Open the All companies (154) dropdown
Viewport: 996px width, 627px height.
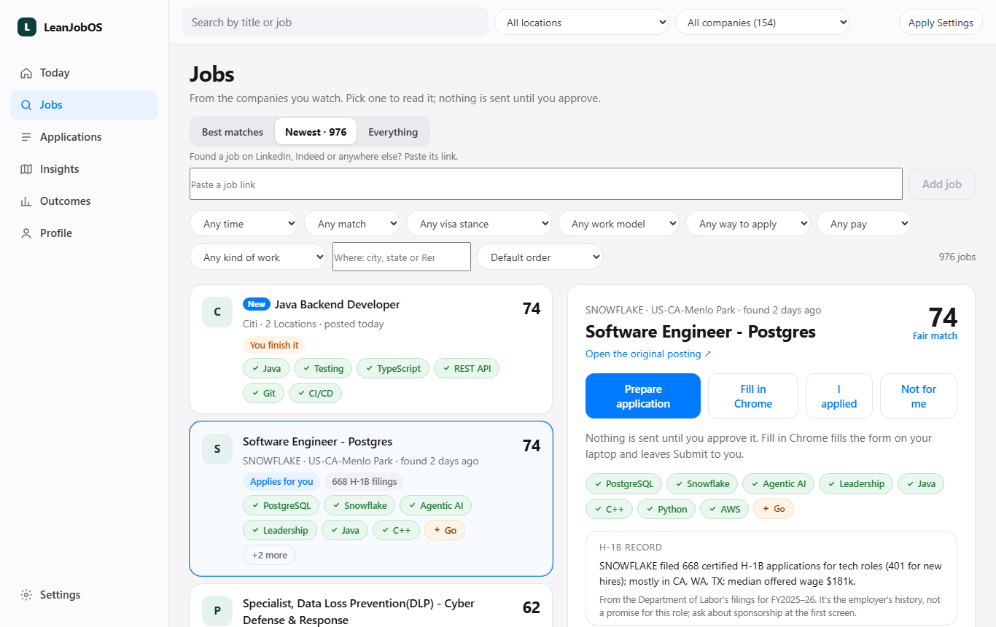click(763, 23)
